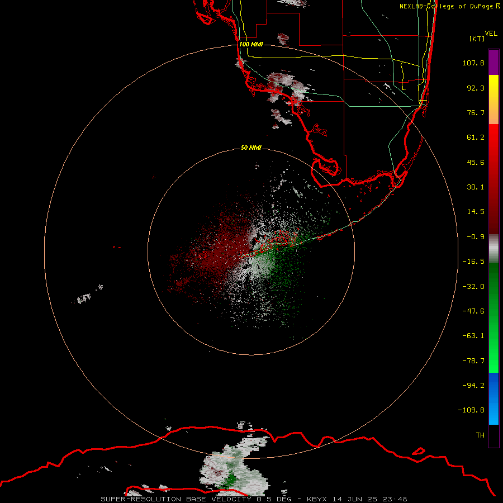Click the 61.2 velocity scale value

click(x=476, y=137)
